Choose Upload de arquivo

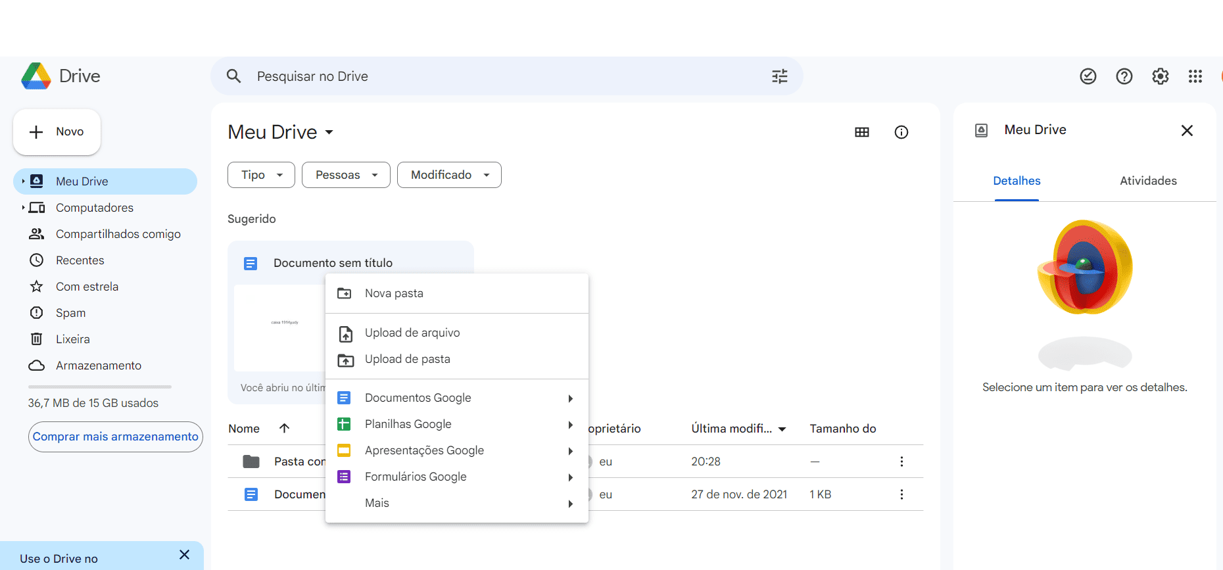pyautogui.click(x=457, y=333)
